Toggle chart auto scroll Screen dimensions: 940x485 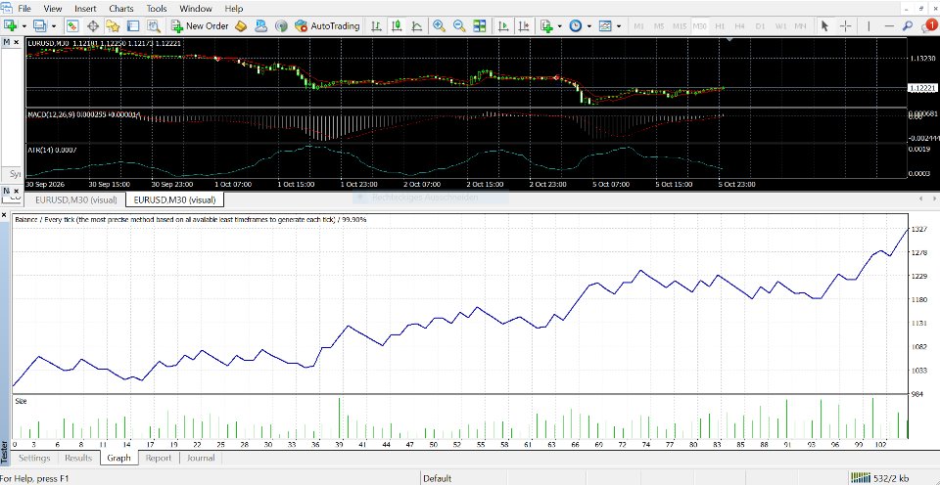click(x=504, y=25)
